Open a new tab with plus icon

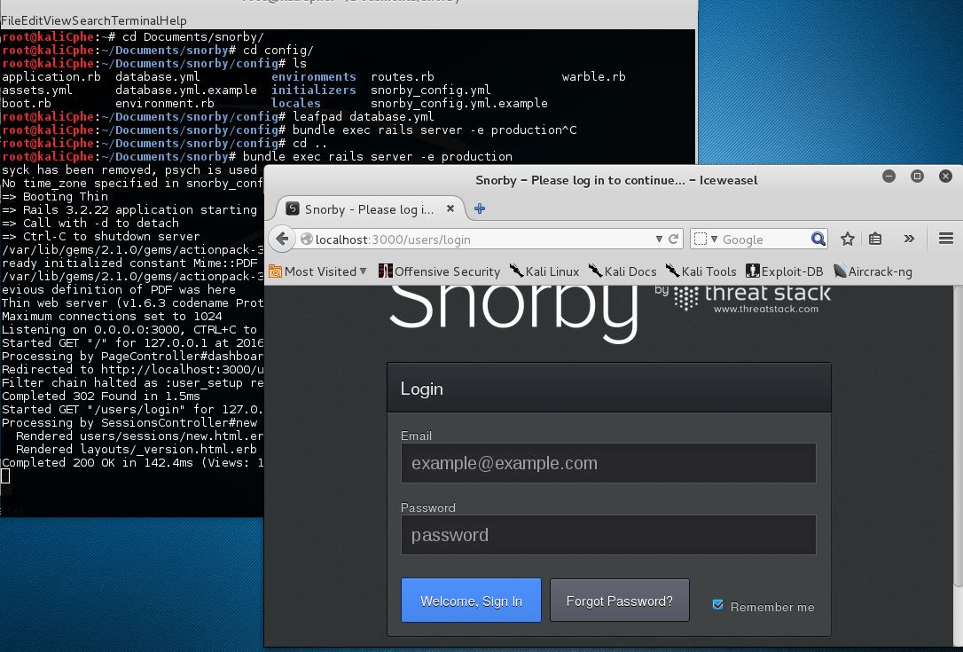pyautogui.click(x=480, y=209)
